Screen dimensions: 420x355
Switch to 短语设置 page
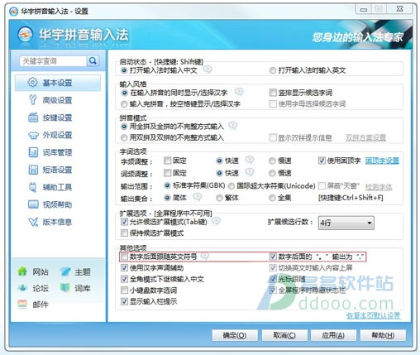tap(57, 170)
